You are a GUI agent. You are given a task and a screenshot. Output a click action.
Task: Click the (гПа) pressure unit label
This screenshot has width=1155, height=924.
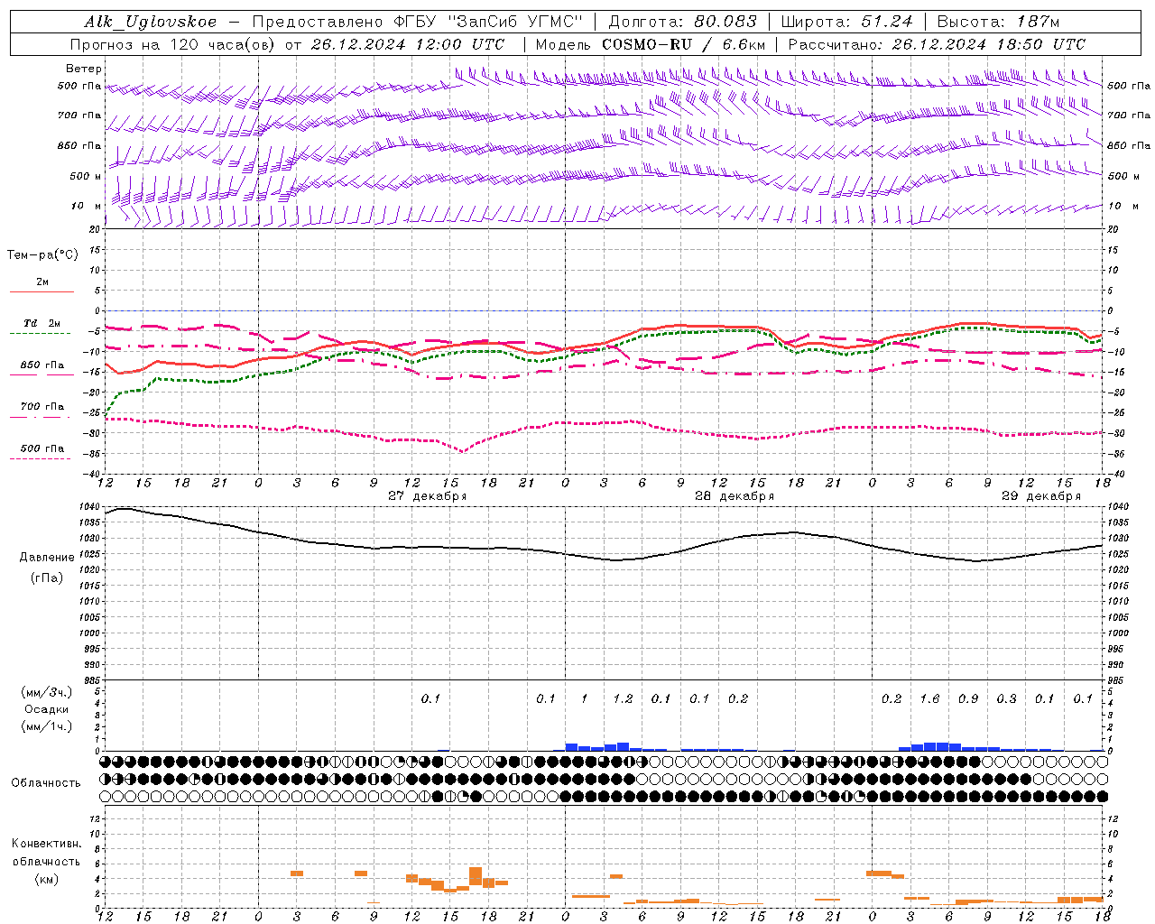click(47, 577)
